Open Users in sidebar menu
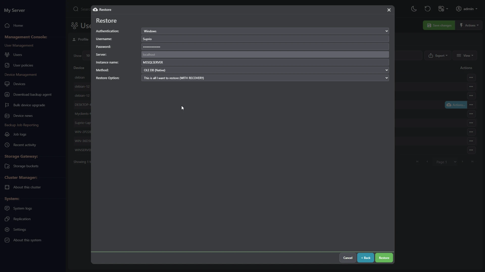The image size is (485, 272). 18,55
